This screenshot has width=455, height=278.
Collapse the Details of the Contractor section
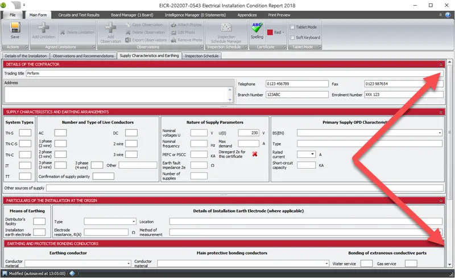(441, 64)
